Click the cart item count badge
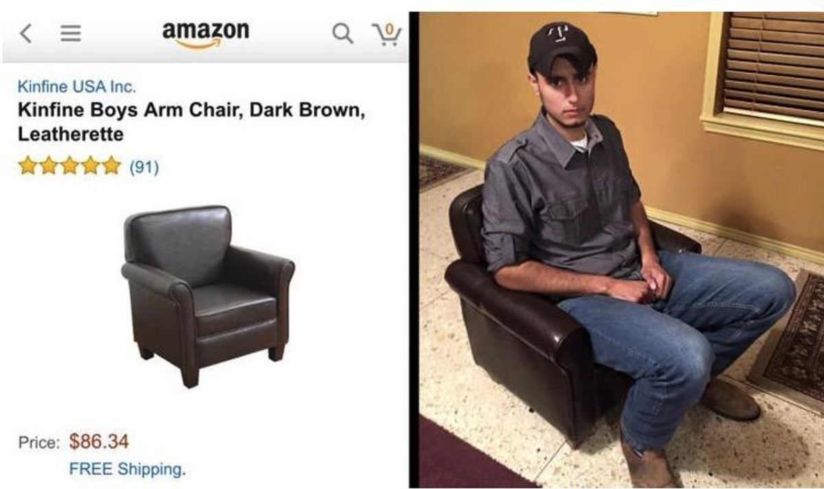Image resolution: width=824 pixels, height=489 pixels. (x=389, y=29)
